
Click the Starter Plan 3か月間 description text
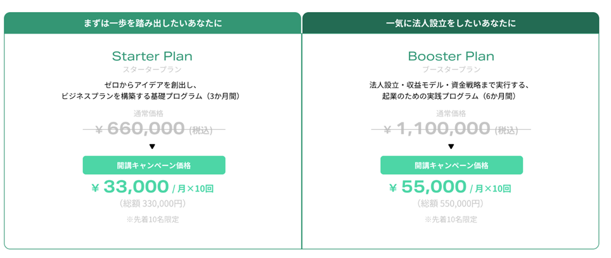(152, 90)
